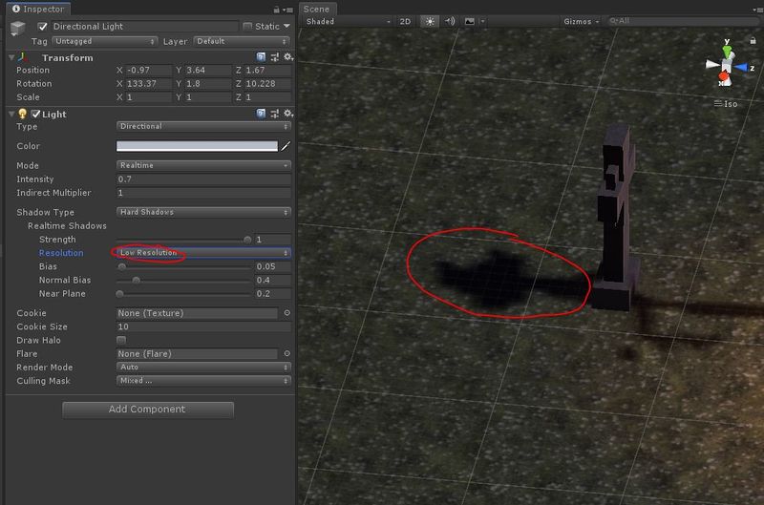Toggle Directional Light active checkbox
Viewport: 764px width, 505px height.
click(x=43, y=27)
